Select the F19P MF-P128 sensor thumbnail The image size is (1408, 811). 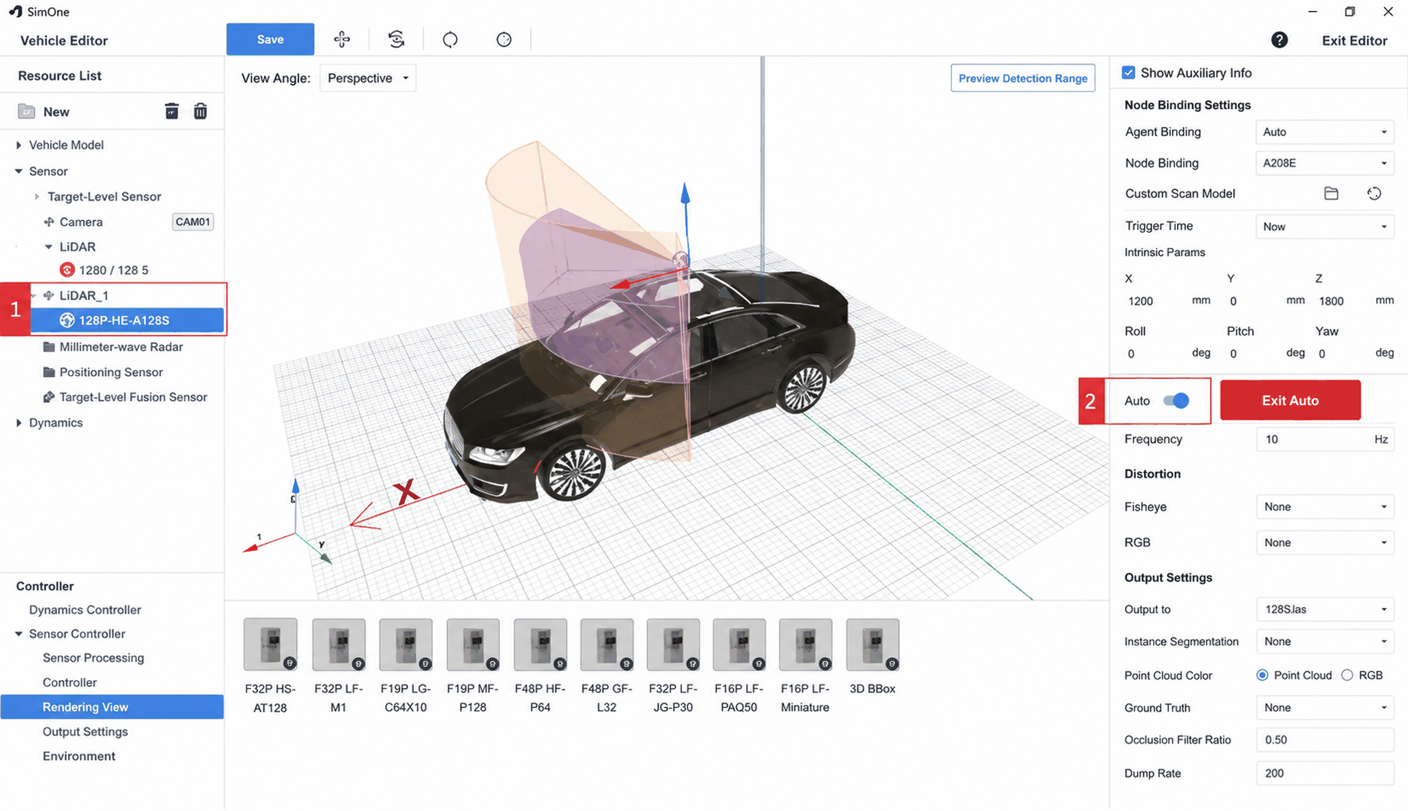[x=473, y=644]
